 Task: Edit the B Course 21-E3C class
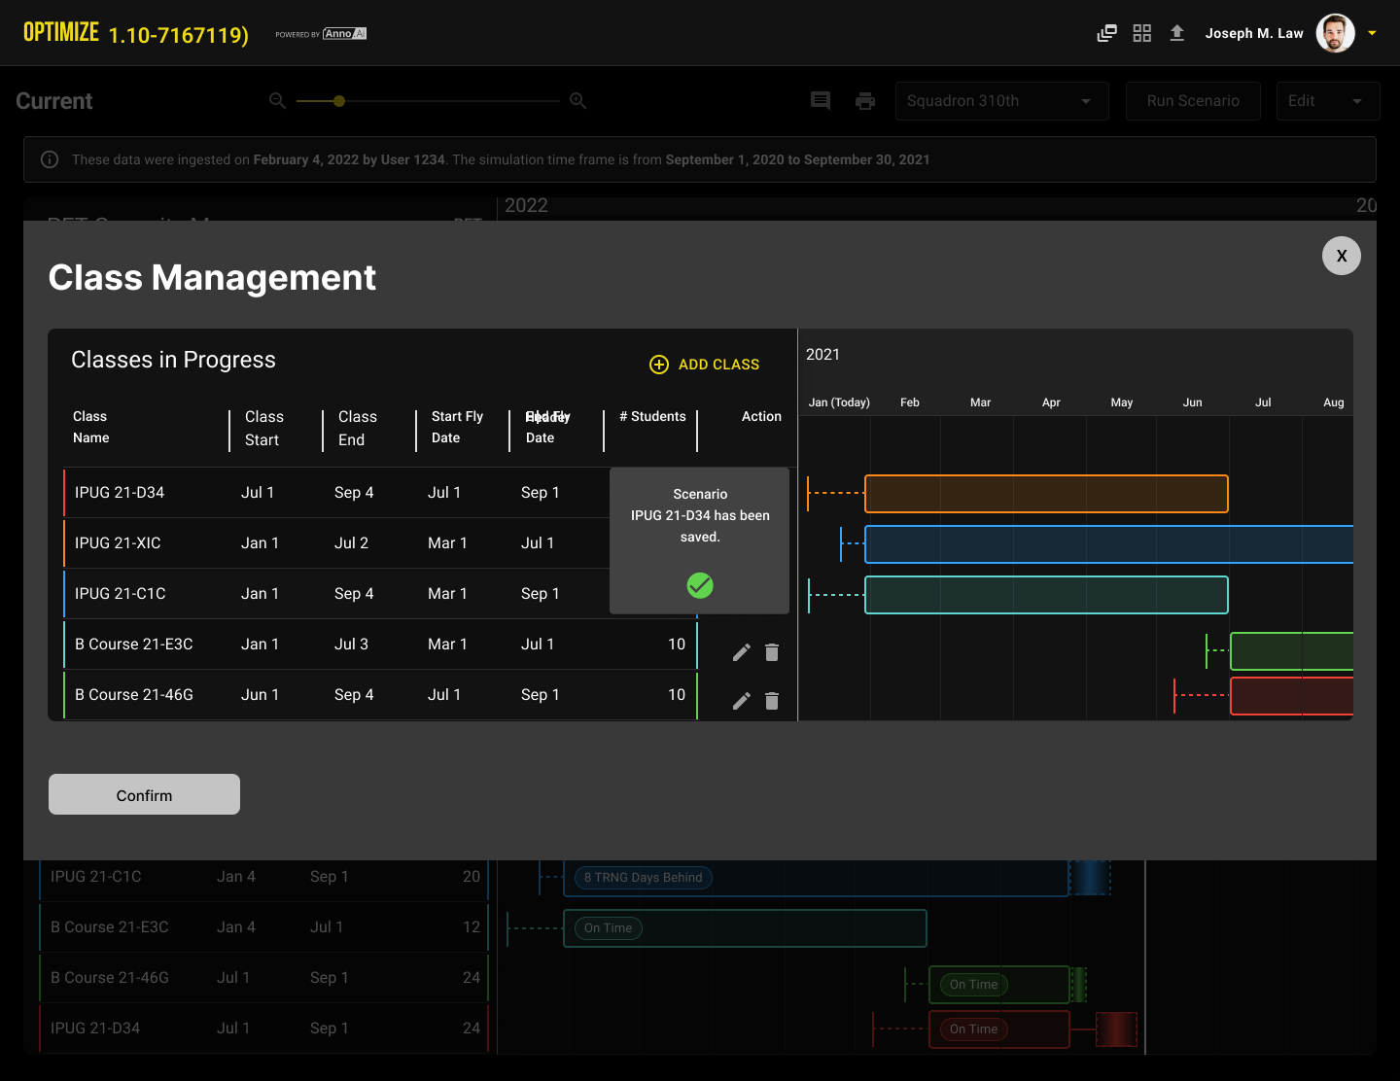tap(741, 652)
